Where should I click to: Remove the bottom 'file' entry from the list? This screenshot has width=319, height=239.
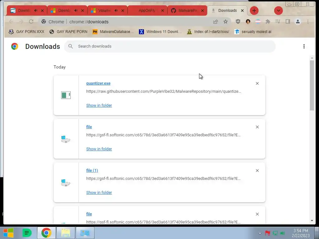257,214
